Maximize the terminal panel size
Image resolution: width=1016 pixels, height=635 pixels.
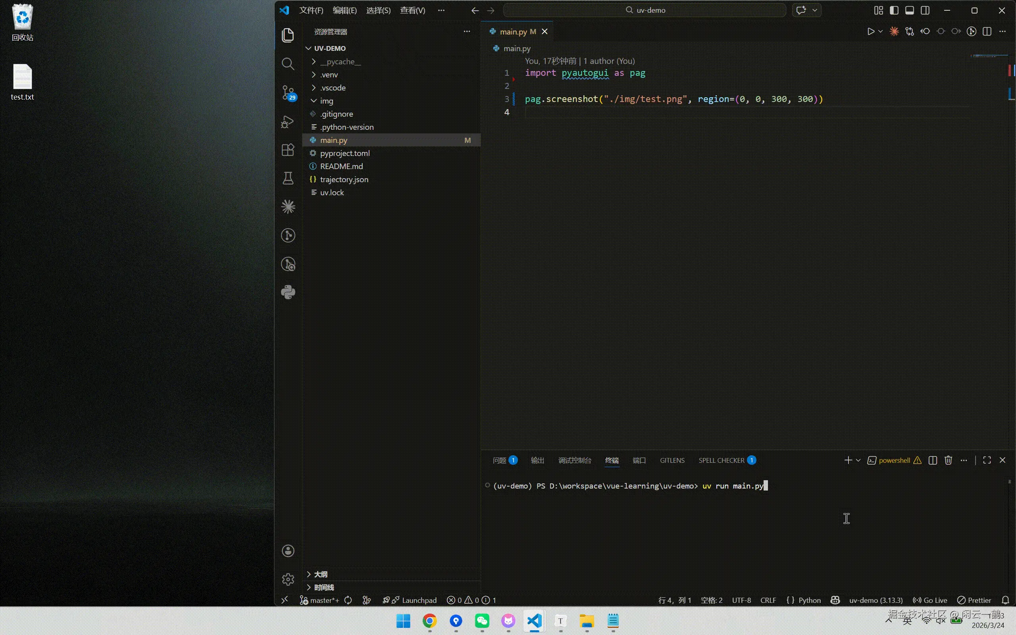pyautogui.click(x=987, y=460)
